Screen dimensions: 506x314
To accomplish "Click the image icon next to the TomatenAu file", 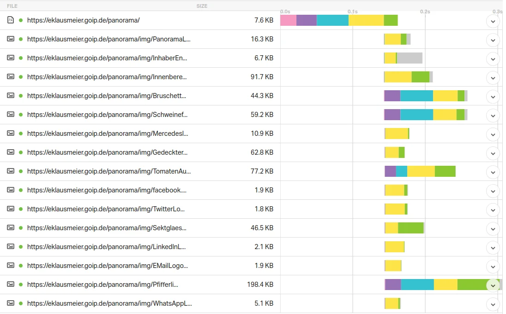I will [11, 171].
